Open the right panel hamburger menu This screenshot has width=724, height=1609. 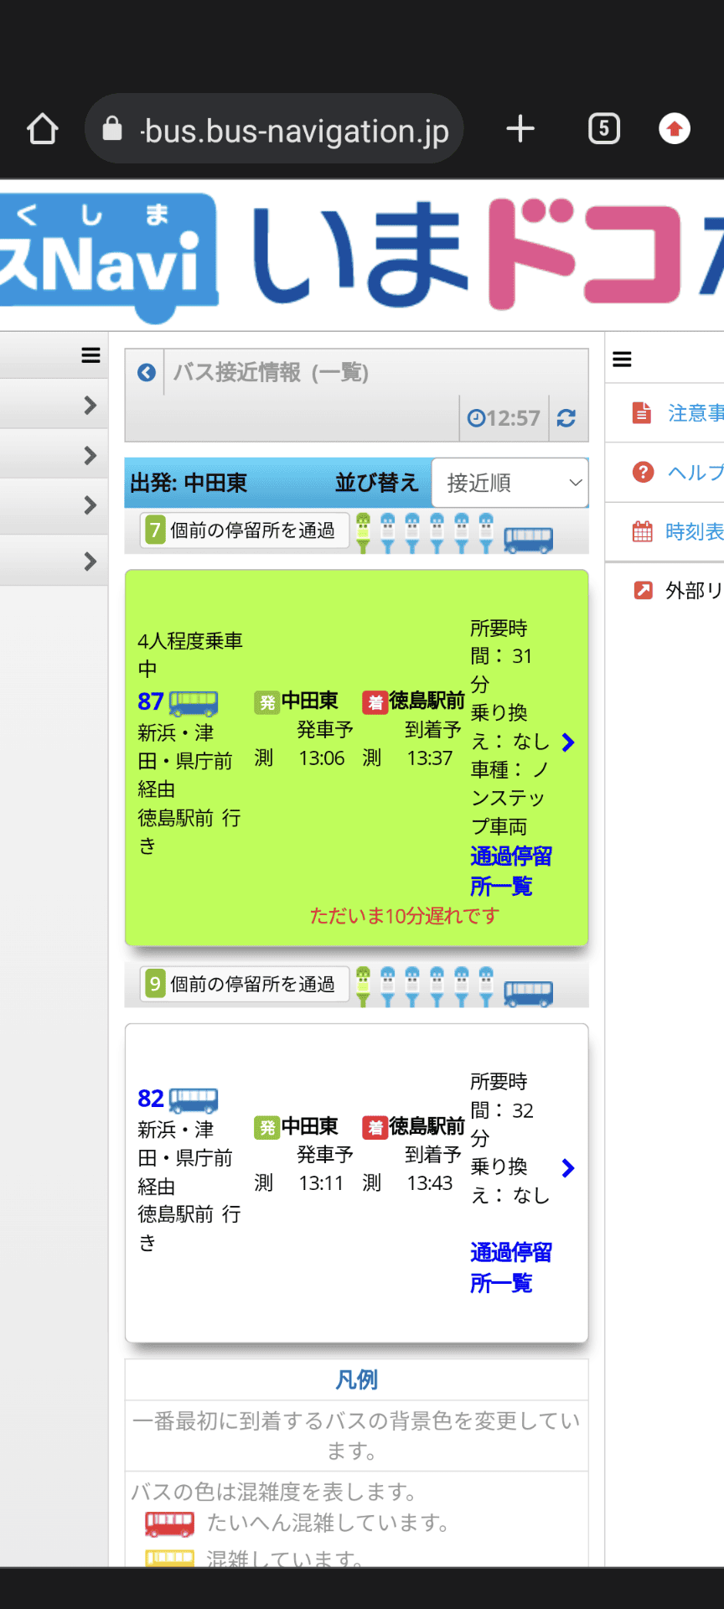[622, 360]
